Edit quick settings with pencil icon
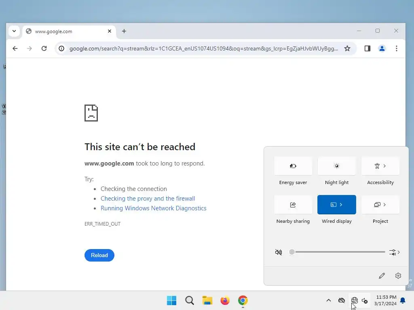The width and height of the screenshot is (414, 310). pyautogui.click(x=382, y=276)
